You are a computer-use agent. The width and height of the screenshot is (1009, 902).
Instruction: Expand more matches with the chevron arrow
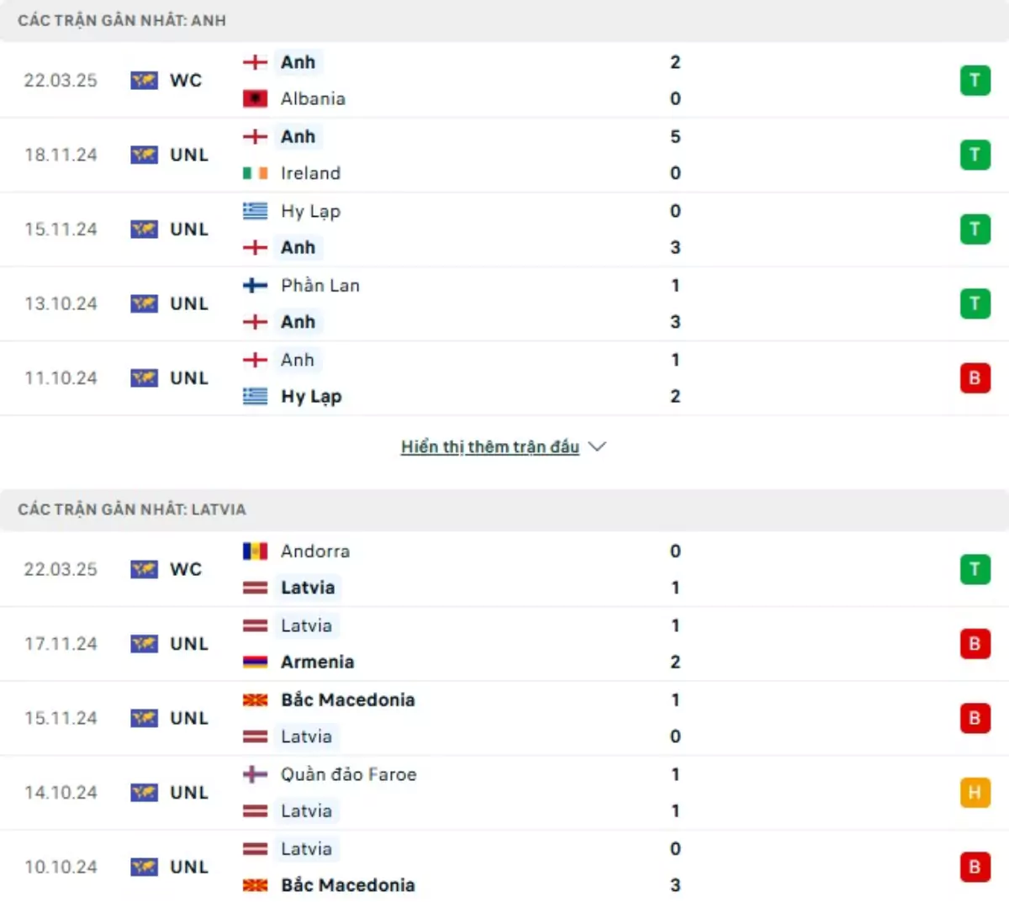point(597,446)
